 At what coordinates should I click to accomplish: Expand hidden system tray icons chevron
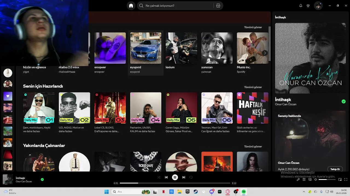tap(304, 192)
